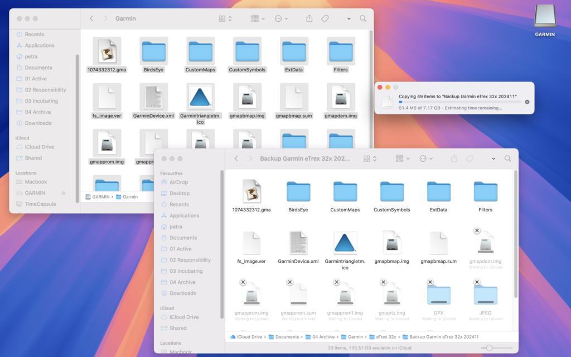Eject the GARMIN volume in Garmin window sidebar
Image resolution: width=571 pixels, height=357 pixels.
tap(64, 193)
